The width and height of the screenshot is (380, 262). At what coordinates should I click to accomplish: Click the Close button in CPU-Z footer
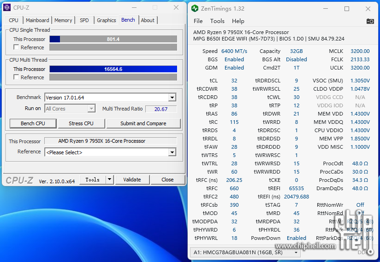[167, 180]
